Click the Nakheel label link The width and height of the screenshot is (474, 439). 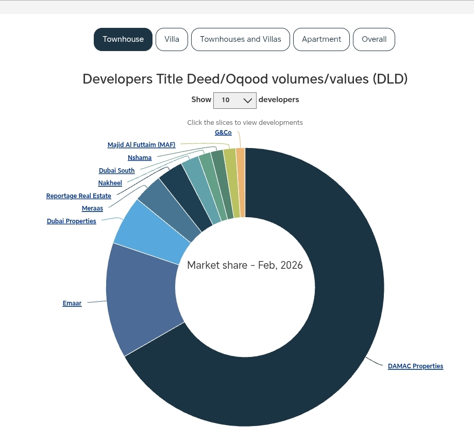tap(110, 183)
